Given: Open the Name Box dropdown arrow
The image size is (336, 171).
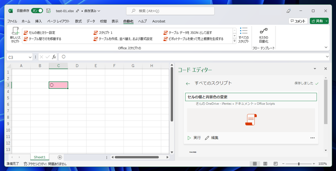Looking at the screenshot, I should click(x=30, y=57).
